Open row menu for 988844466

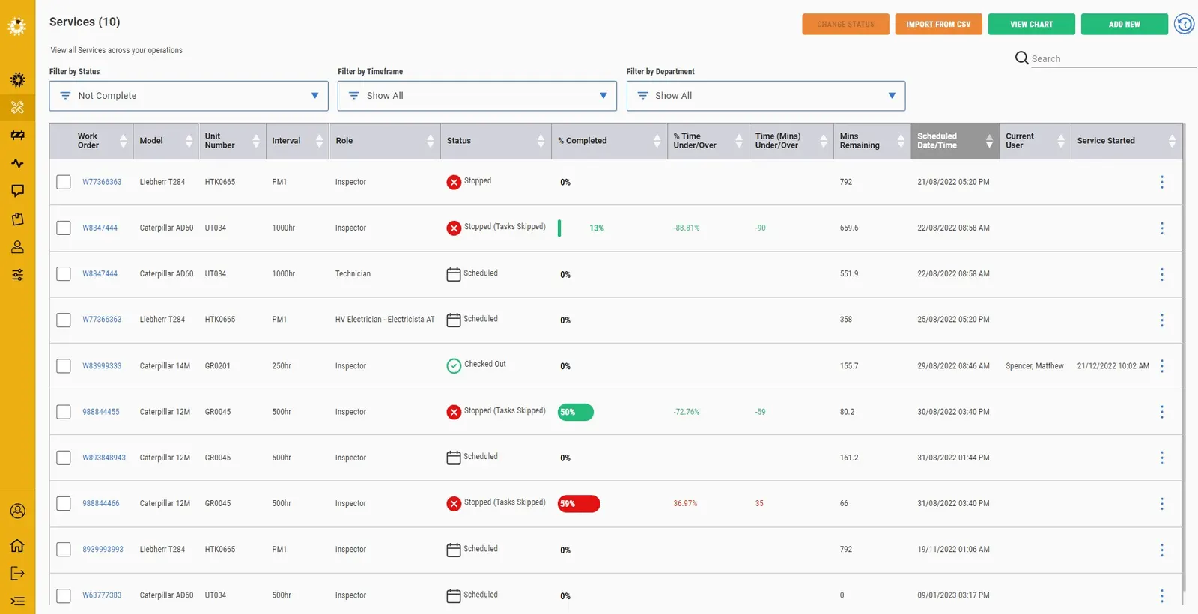[1162, 504]
